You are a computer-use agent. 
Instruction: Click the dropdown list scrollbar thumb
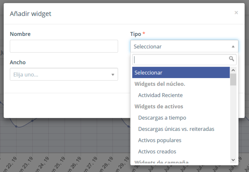pyautogui.click(x=233, y=79)
